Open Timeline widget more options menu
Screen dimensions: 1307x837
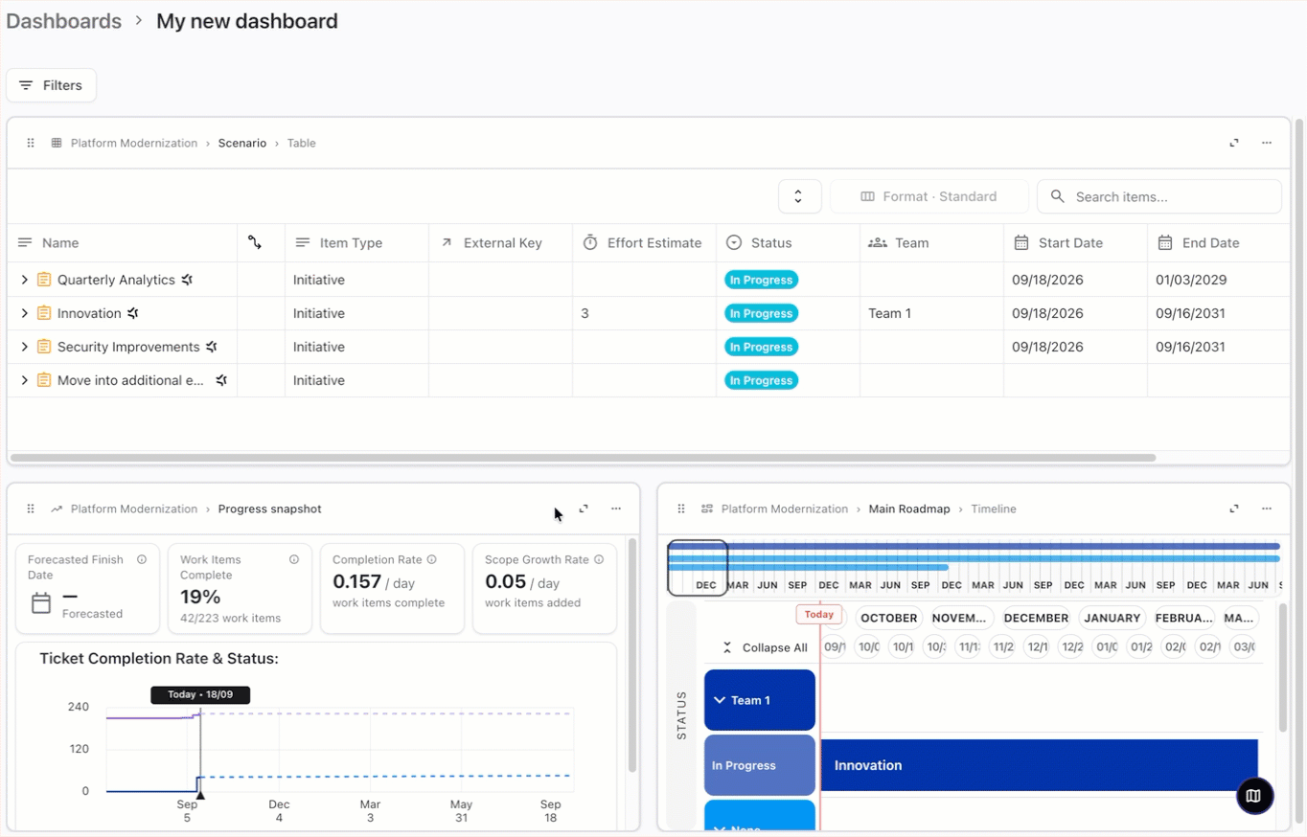point(1267,509)
